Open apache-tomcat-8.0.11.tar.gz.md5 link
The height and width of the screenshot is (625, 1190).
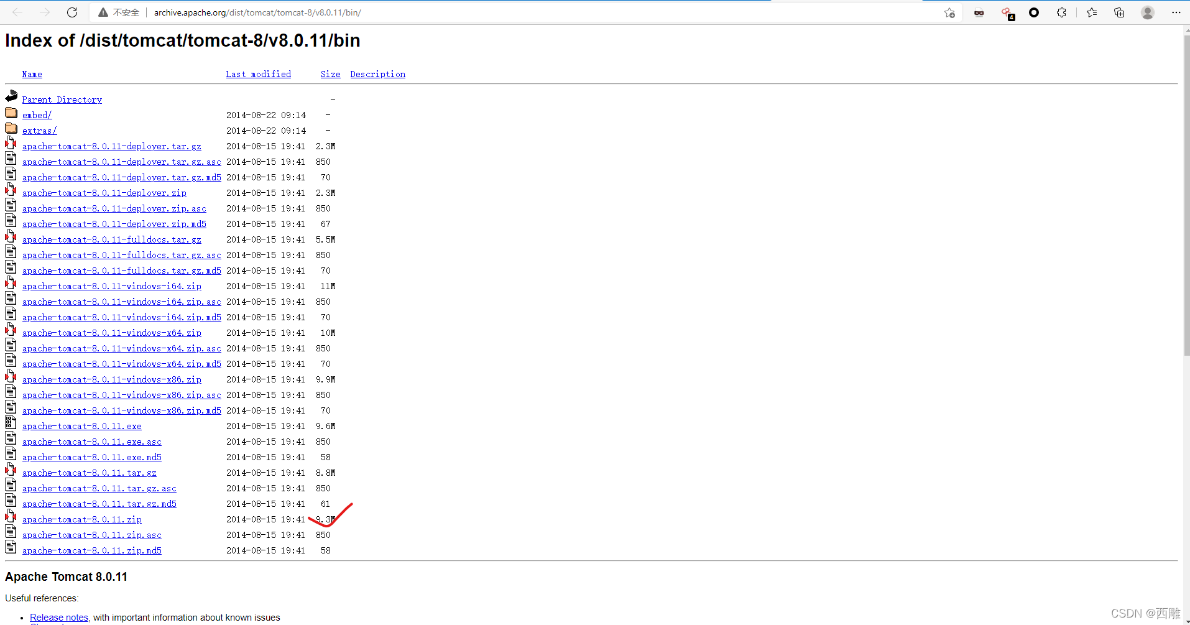[x=99, y=504]
